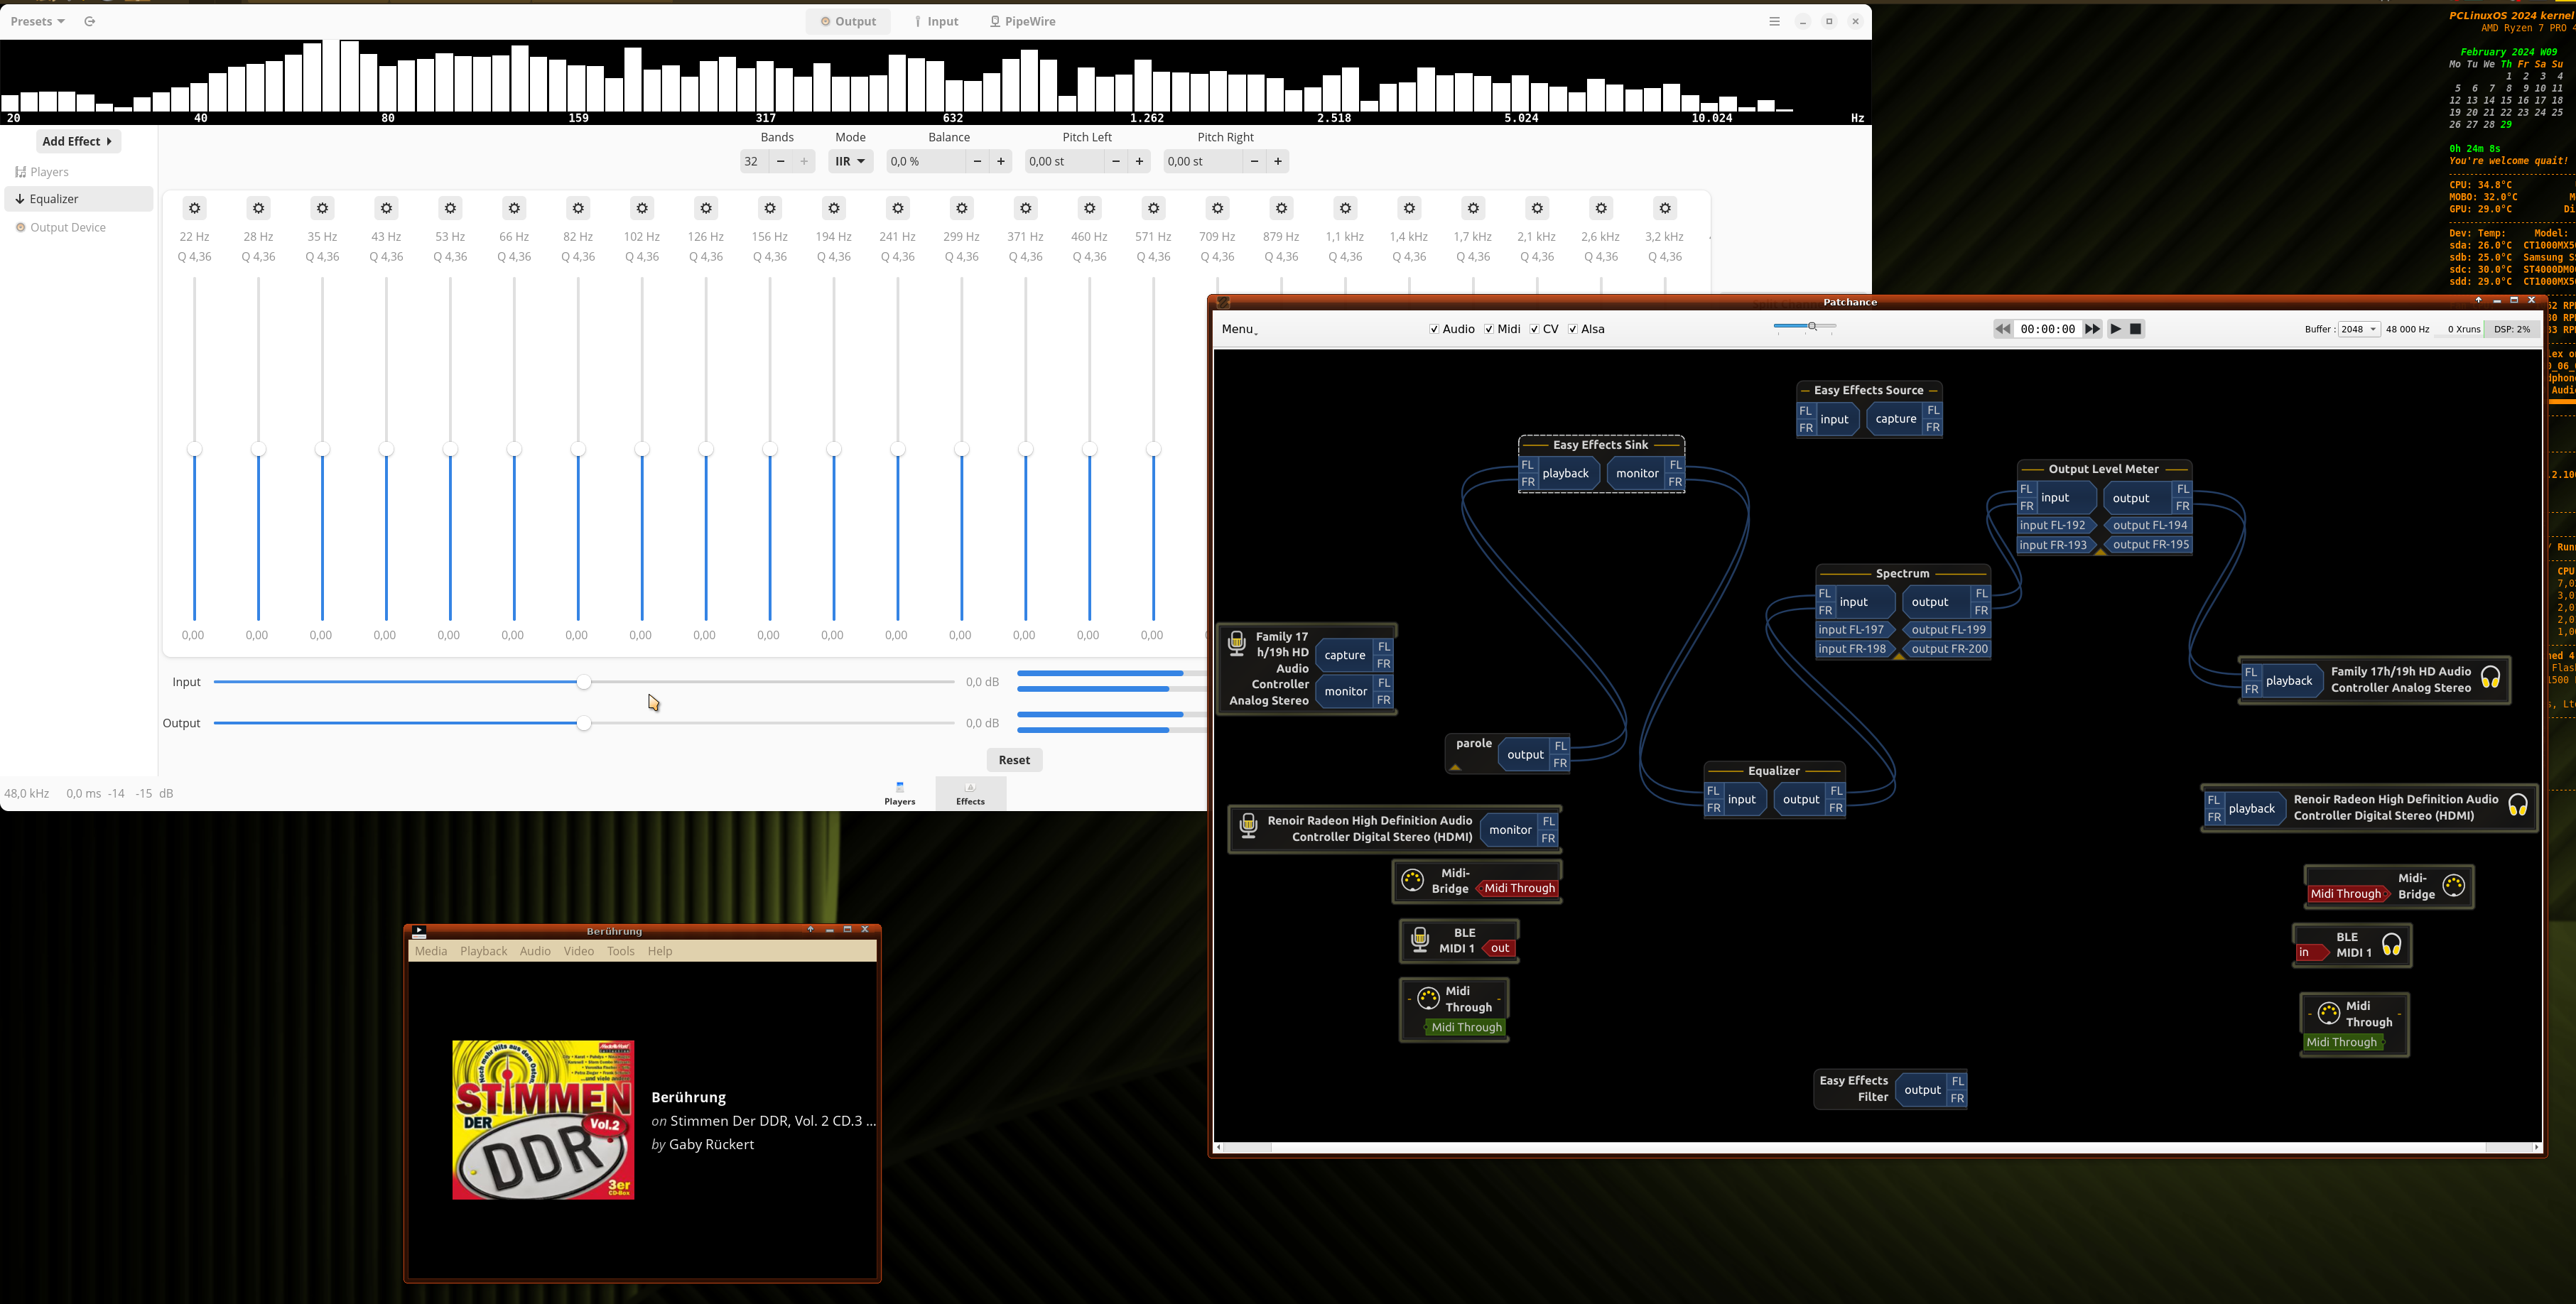
Task: Expand the IIR mode dropdown
Action: click(850, 161)
